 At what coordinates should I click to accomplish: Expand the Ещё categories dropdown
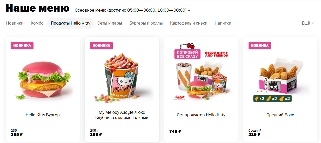click(308, 23)
